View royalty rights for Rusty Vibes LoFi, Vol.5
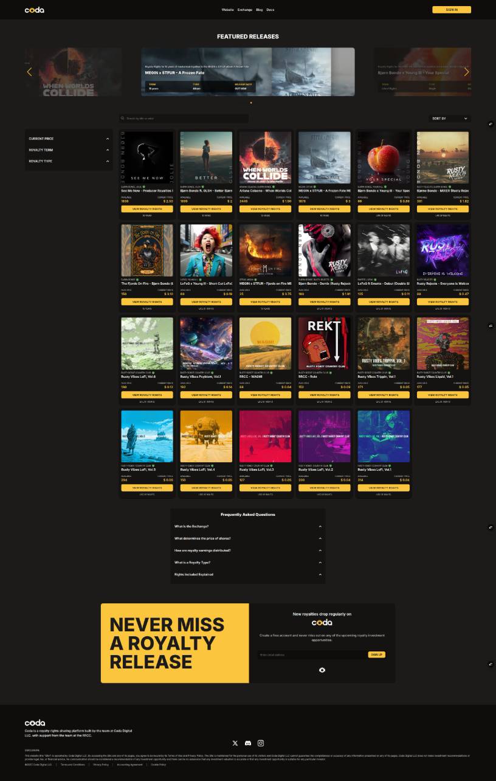Screen dimensions: 496x781 [x=147, y=488]
